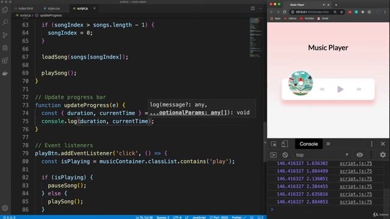
Task: Skip to the next song
Action: tap(359, 89)
